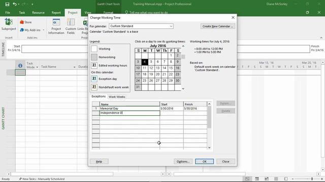Click zoom out minus in status bar

point(292,179)
